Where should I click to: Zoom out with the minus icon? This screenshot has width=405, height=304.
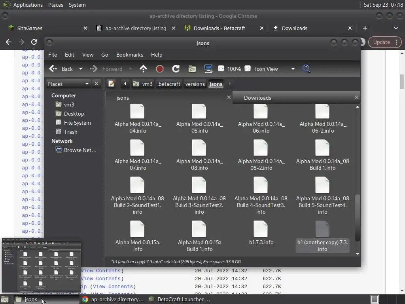[221, 69]
